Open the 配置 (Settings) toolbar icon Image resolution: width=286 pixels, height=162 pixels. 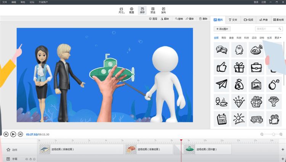point(132,10)
